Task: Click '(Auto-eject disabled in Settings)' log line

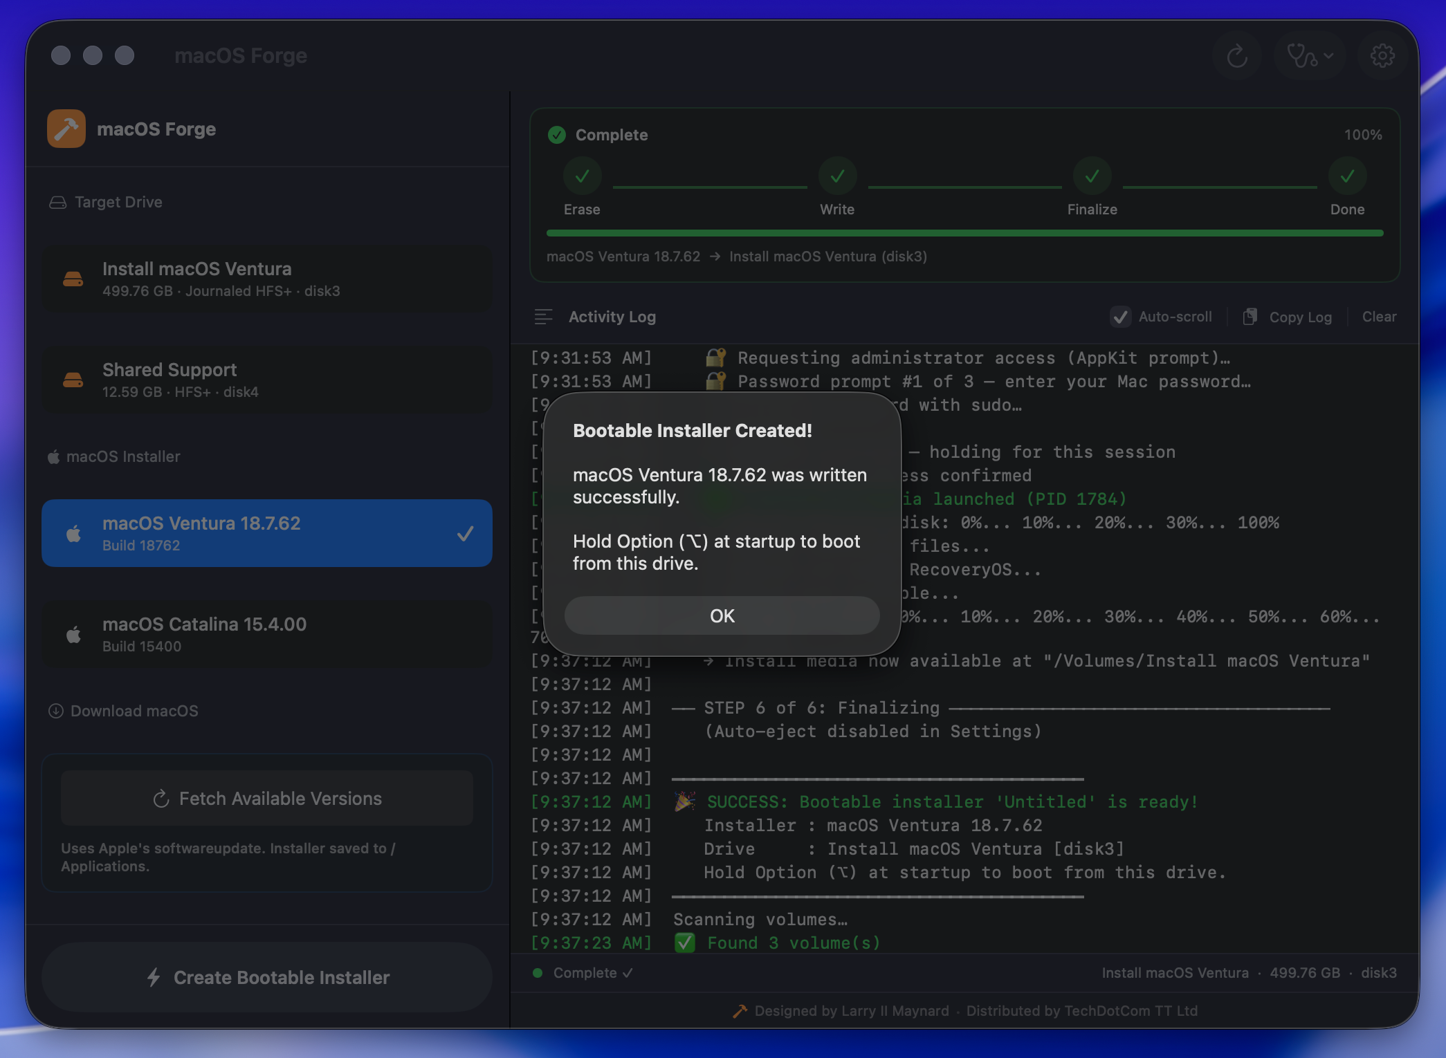Action: tap(873, 731)
